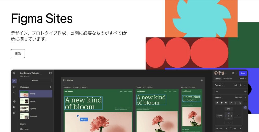Image resolution: width=259 pixels, height=132 pixels.
Task: Add a link with Link plus icon
Action: coord(245,92)
